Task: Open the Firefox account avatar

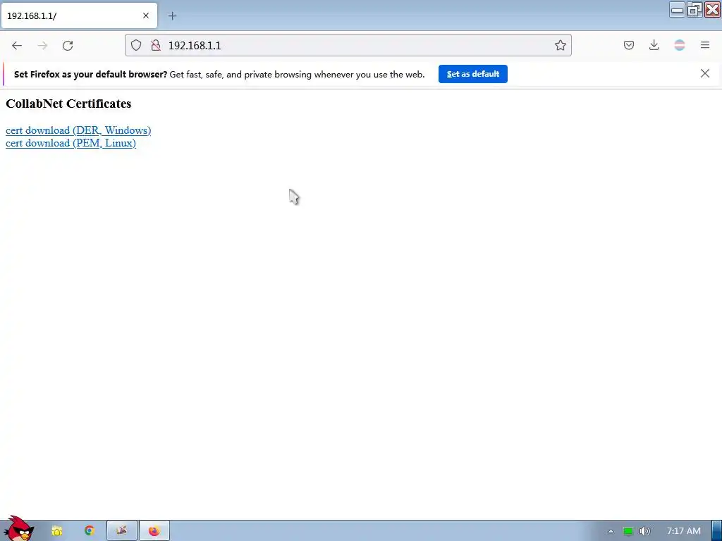Action: pyautogui.click(x=680, y=45)
